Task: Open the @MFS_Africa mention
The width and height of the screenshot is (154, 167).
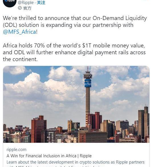Action: tap(20, 32)
